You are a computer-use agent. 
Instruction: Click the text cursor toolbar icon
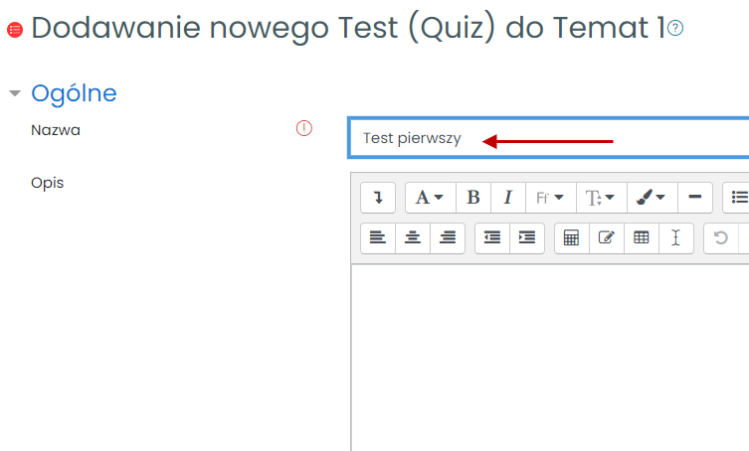[676, 238]
